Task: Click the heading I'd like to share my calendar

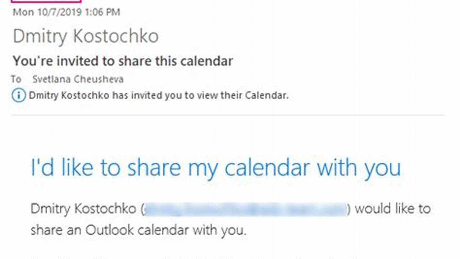Action: (x=216, y=167)
